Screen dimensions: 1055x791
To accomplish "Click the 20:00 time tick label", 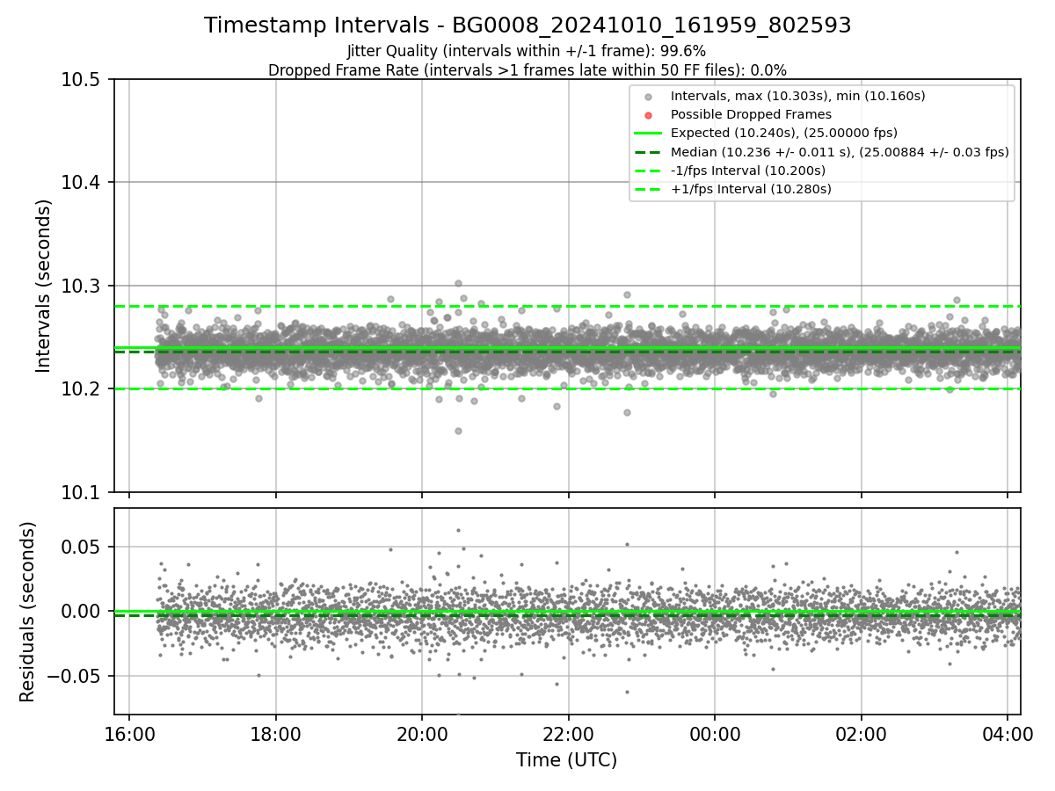I will click(x=422, y=733).
